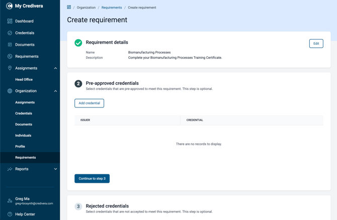Open the Help Center link

pyautogui.click(x=25, y=214)
